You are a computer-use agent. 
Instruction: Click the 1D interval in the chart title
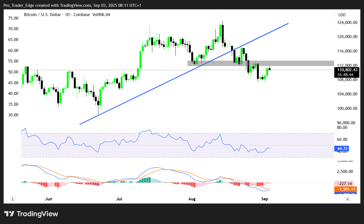pos(66,15)
